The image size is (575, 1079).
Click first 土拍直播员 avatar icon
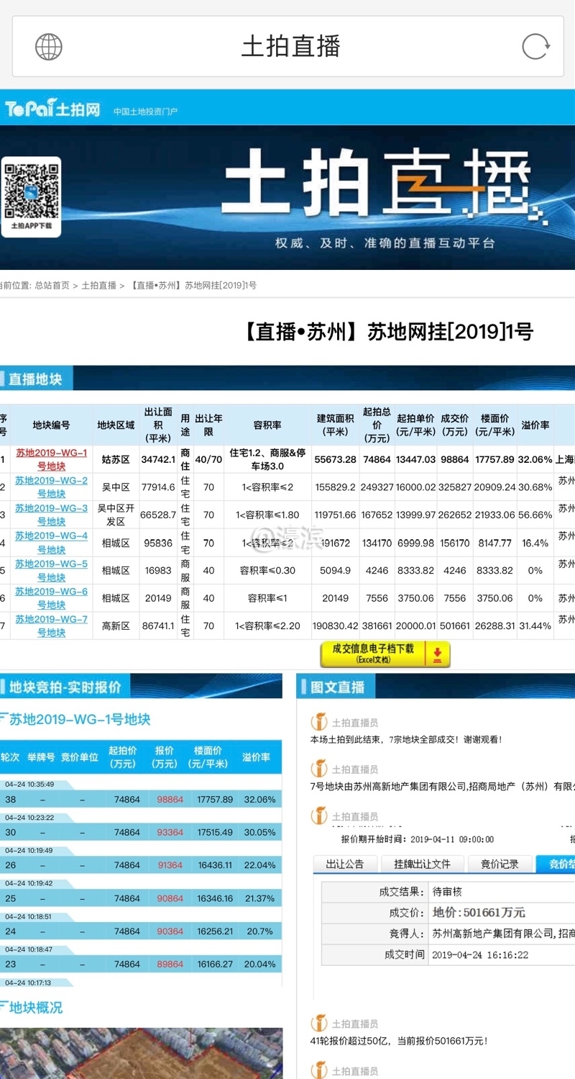coord(318,722)
